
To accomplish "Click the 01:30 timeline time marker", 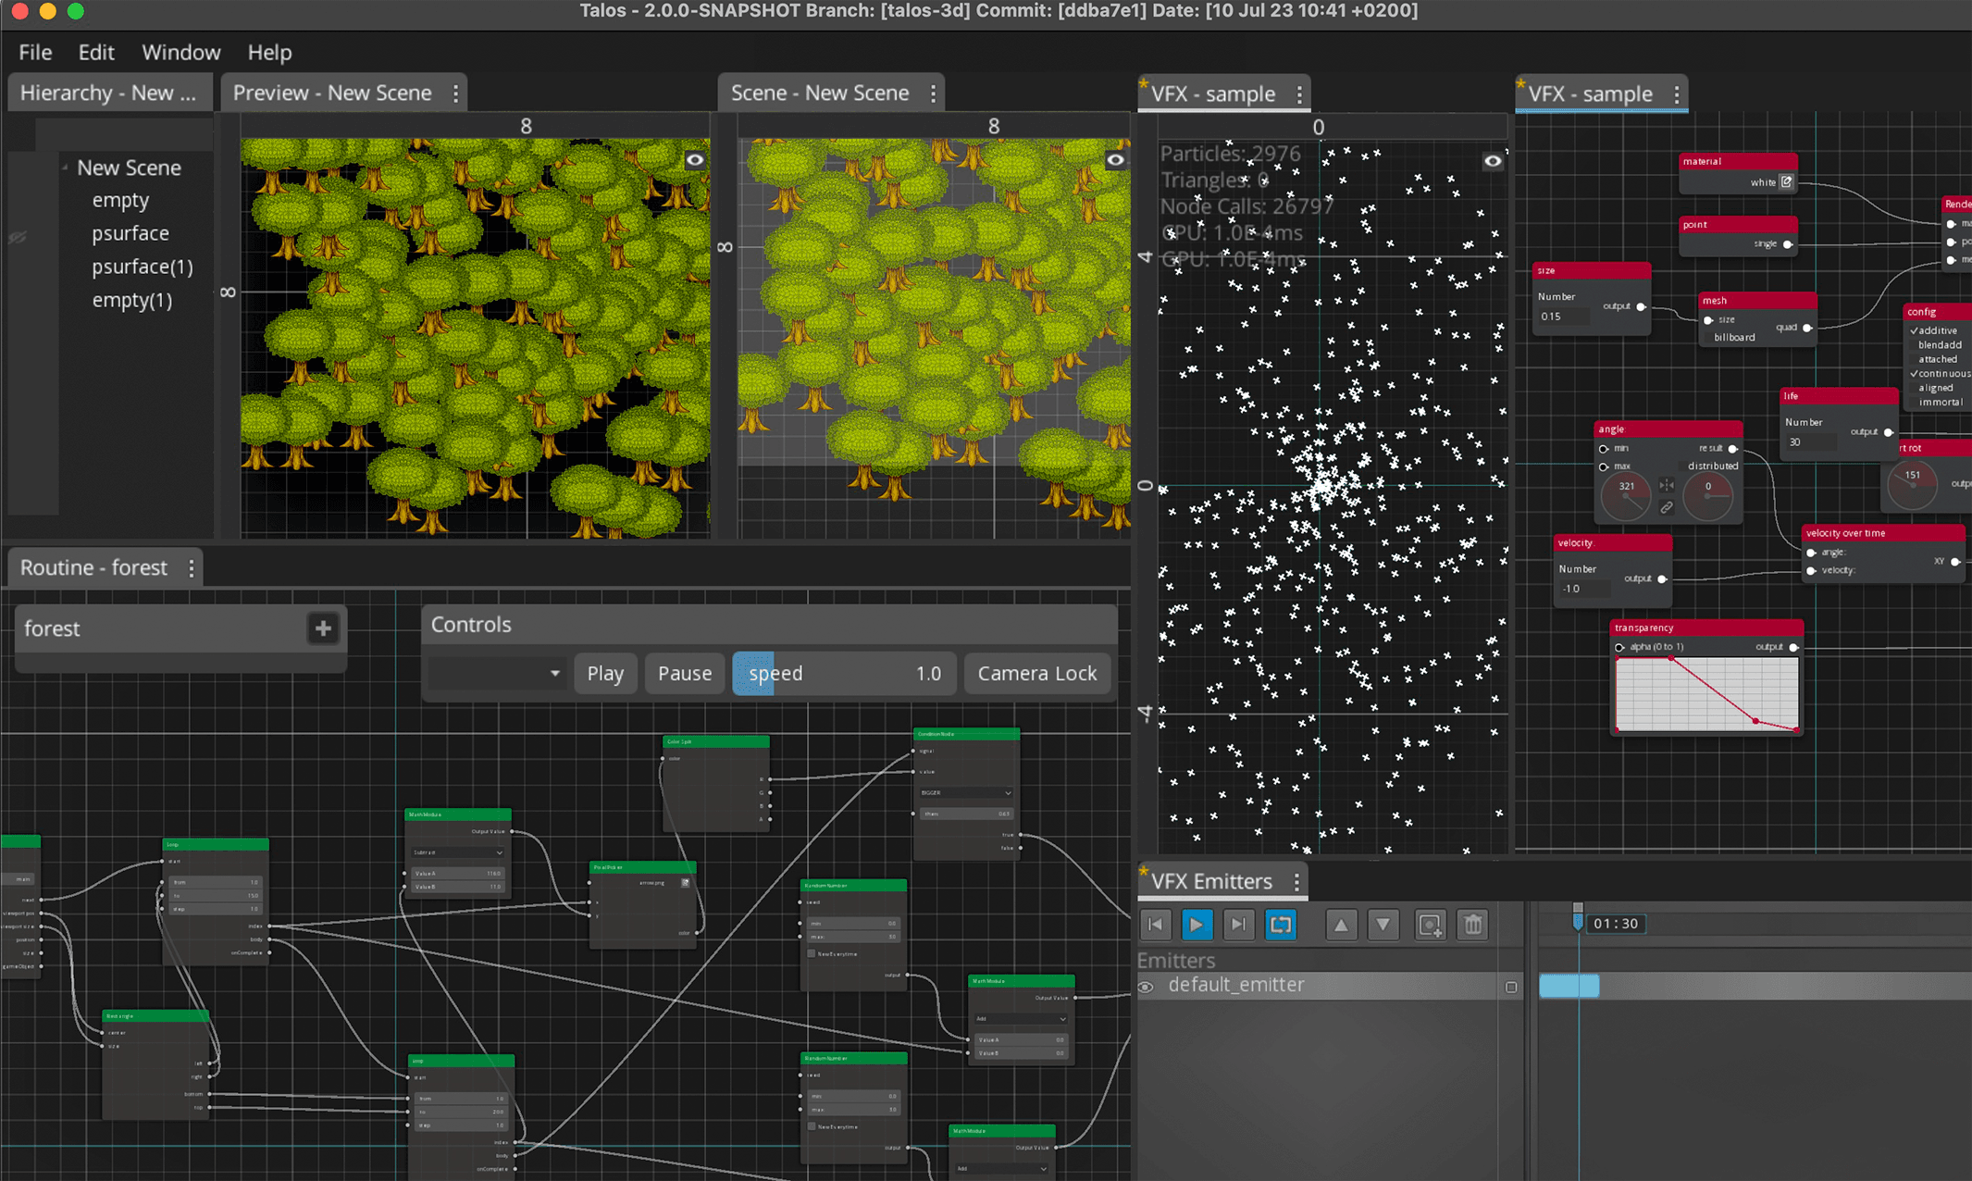I will (1616, 924).
